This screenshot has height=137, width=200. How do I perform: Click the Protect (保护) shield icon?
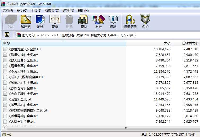145,19
